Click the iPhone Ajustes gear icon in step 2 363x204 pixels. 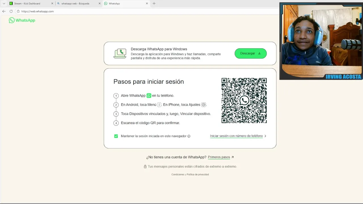(203, 105)
